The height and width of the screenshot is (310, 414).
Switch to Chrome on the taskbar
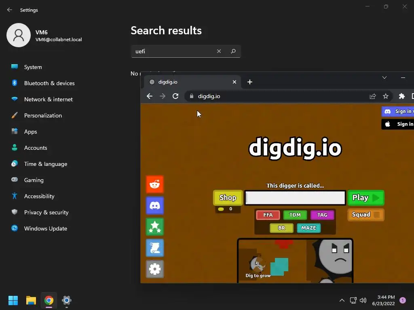pos(49,300)
